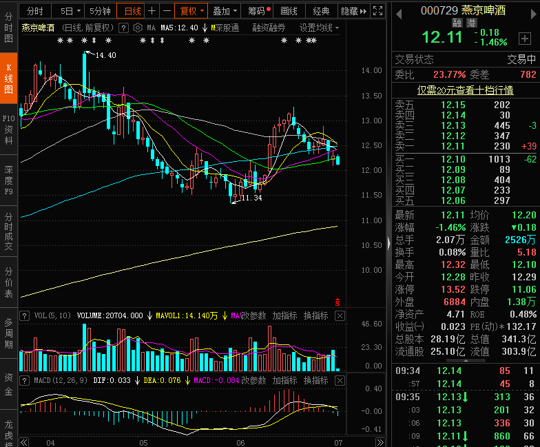
Task: Open 多周期 in left sidebar
Action: pyautogui.click(x=8, y=333)
